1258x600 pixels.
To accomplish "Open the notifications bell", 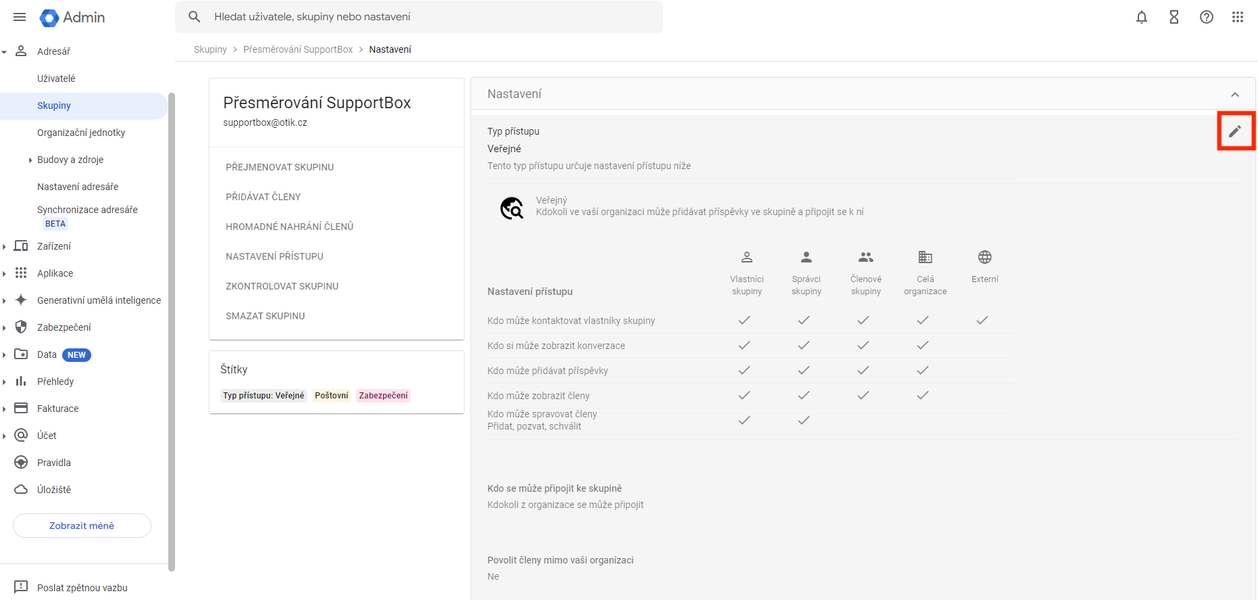I will (1142, 17).
